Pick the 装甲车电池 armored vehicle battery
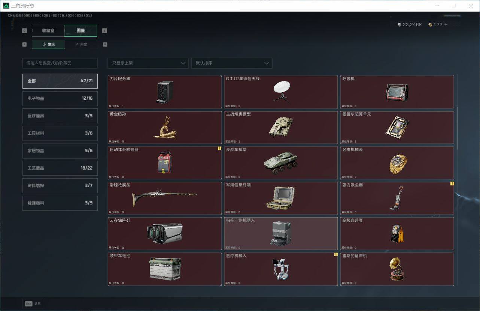Screen dimensions: 480x311 (164, 269)
